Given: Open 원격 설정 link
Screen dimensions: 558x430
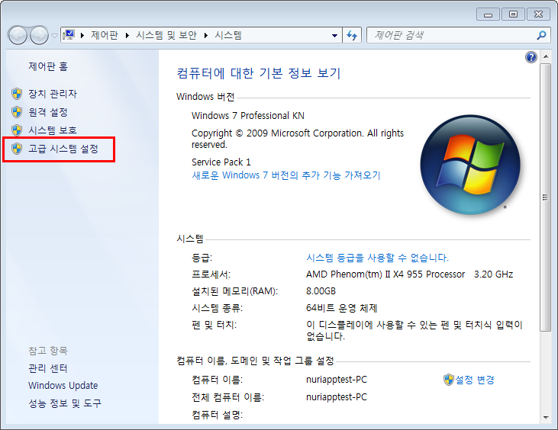Looking at the screenshot, I should pos(48,112).
